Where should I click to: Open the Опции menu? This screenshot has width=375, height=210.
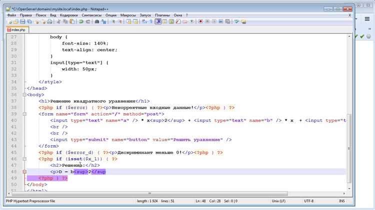(111, 15)
